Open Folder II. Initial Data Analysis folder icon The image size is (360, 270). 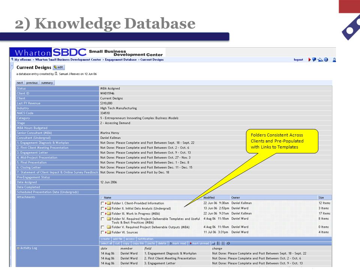coord(109,208)
